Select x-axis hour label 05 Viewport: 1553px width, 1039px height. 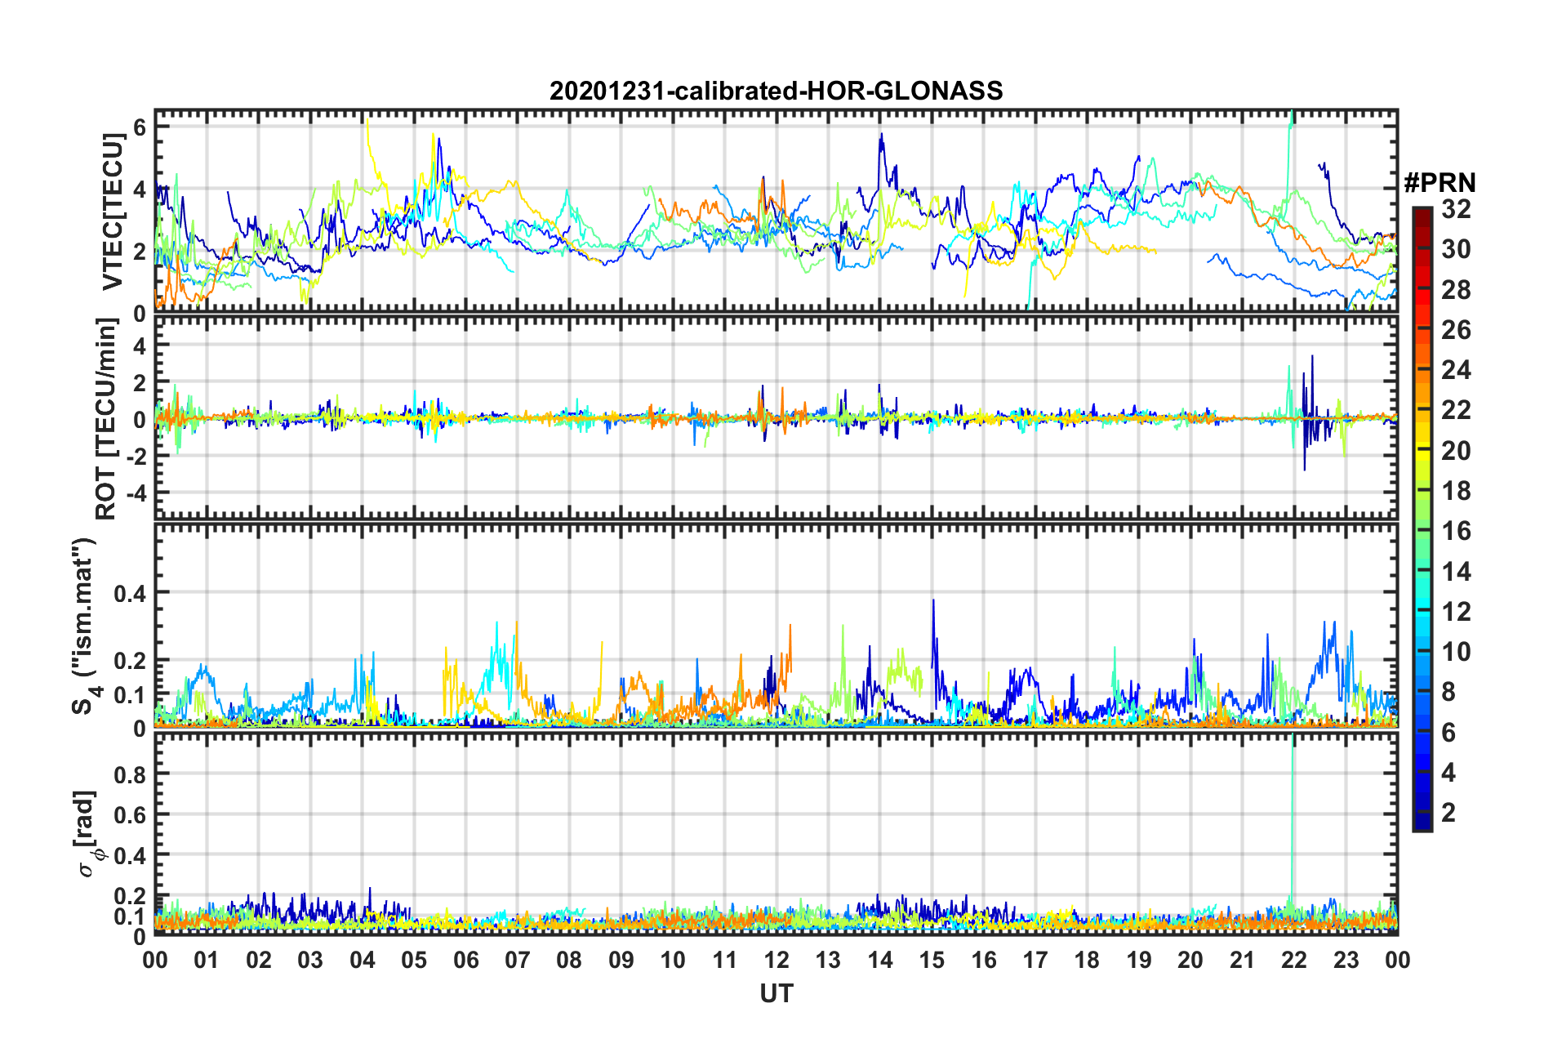coord(414,960)
